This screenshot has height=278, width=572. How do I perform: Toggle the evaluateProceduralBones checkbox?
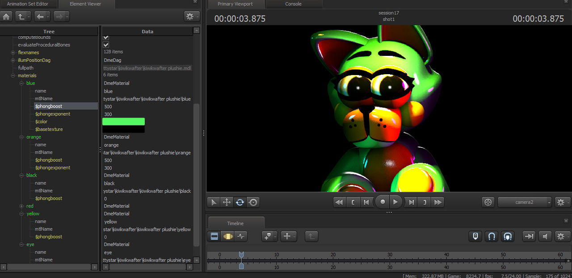(105, 45)
